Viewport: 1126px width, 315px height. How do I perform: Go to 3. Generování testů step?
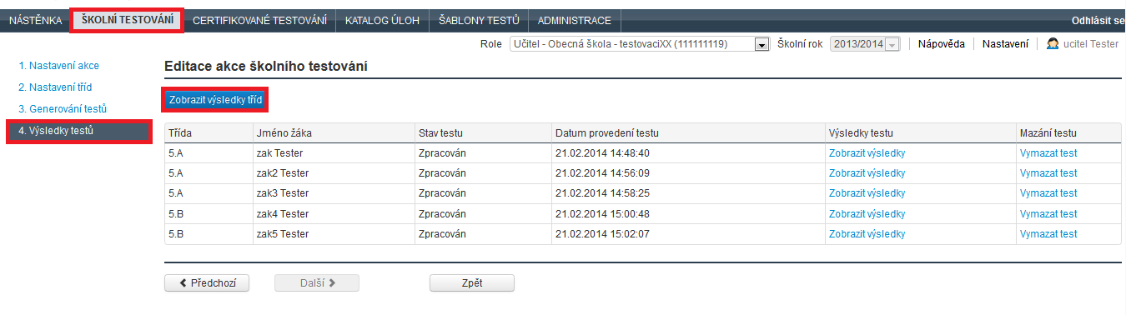tap(63, 109)
